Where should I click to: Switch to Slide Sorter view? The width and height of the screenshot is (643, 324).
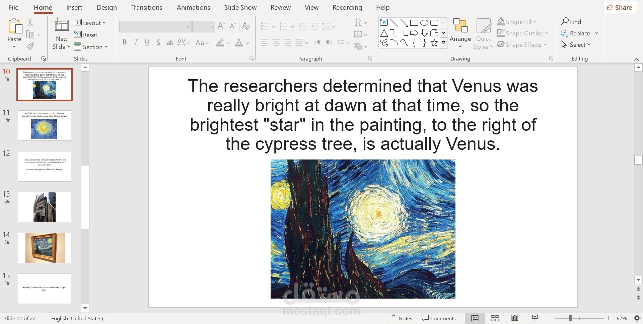pos(495,318)
